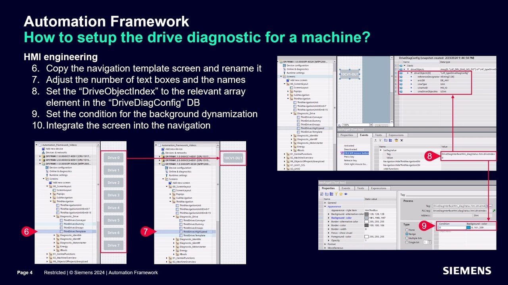This screenshot has height=285, width=508.
Task: Open Properties tab in the step 8 inspector
Action: 347,135
